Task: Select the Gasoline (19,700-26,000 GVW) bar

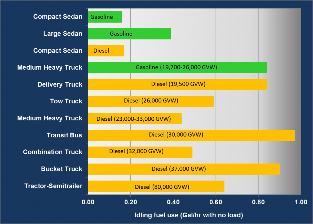Action: click(177, 67)
